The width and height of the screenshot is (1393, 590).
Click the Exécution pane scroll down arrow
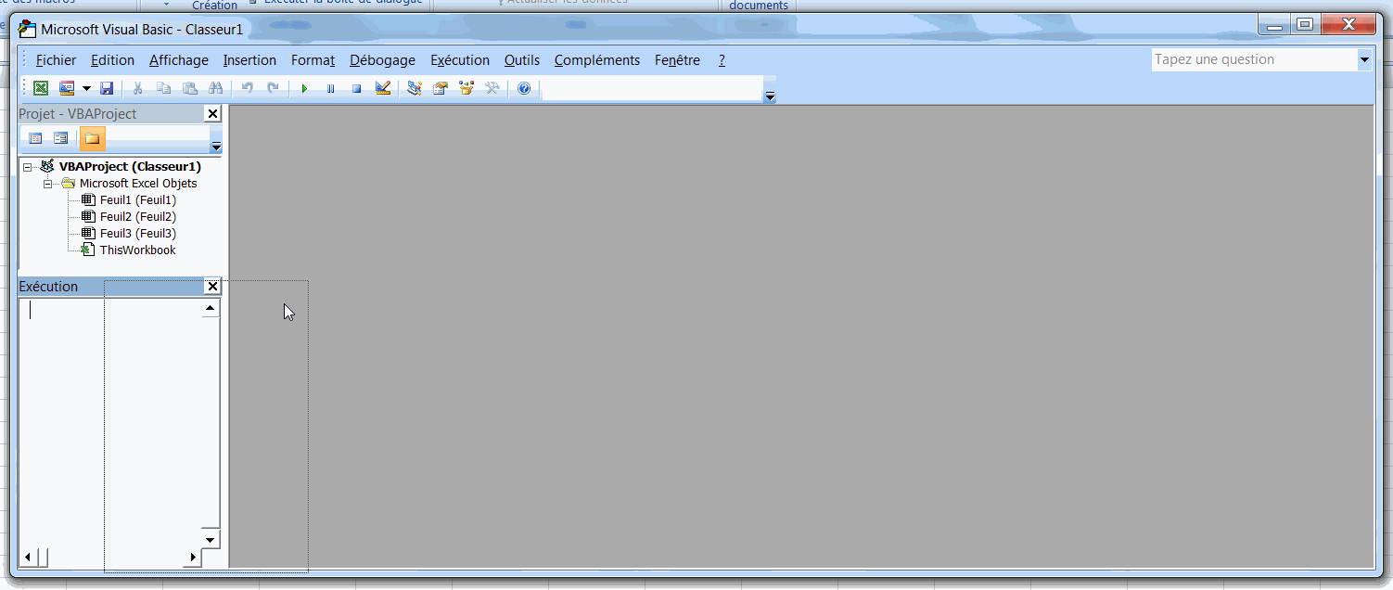211,540
